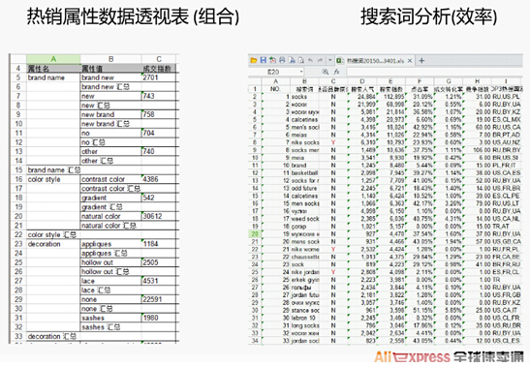Image resolution: width=530 pixels, height=367 pixels.
Task: Click cell with value 30612
Action: click(x=159, y=216)
